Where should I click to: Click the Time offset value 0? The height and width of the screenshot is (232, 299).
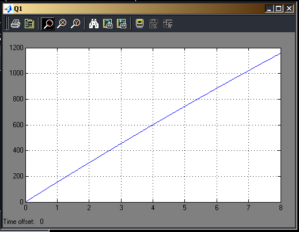point(41,222)
